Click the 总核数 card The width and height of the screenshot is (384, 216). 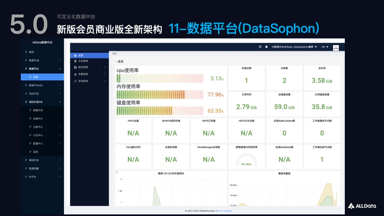click(x=284, y=78)
